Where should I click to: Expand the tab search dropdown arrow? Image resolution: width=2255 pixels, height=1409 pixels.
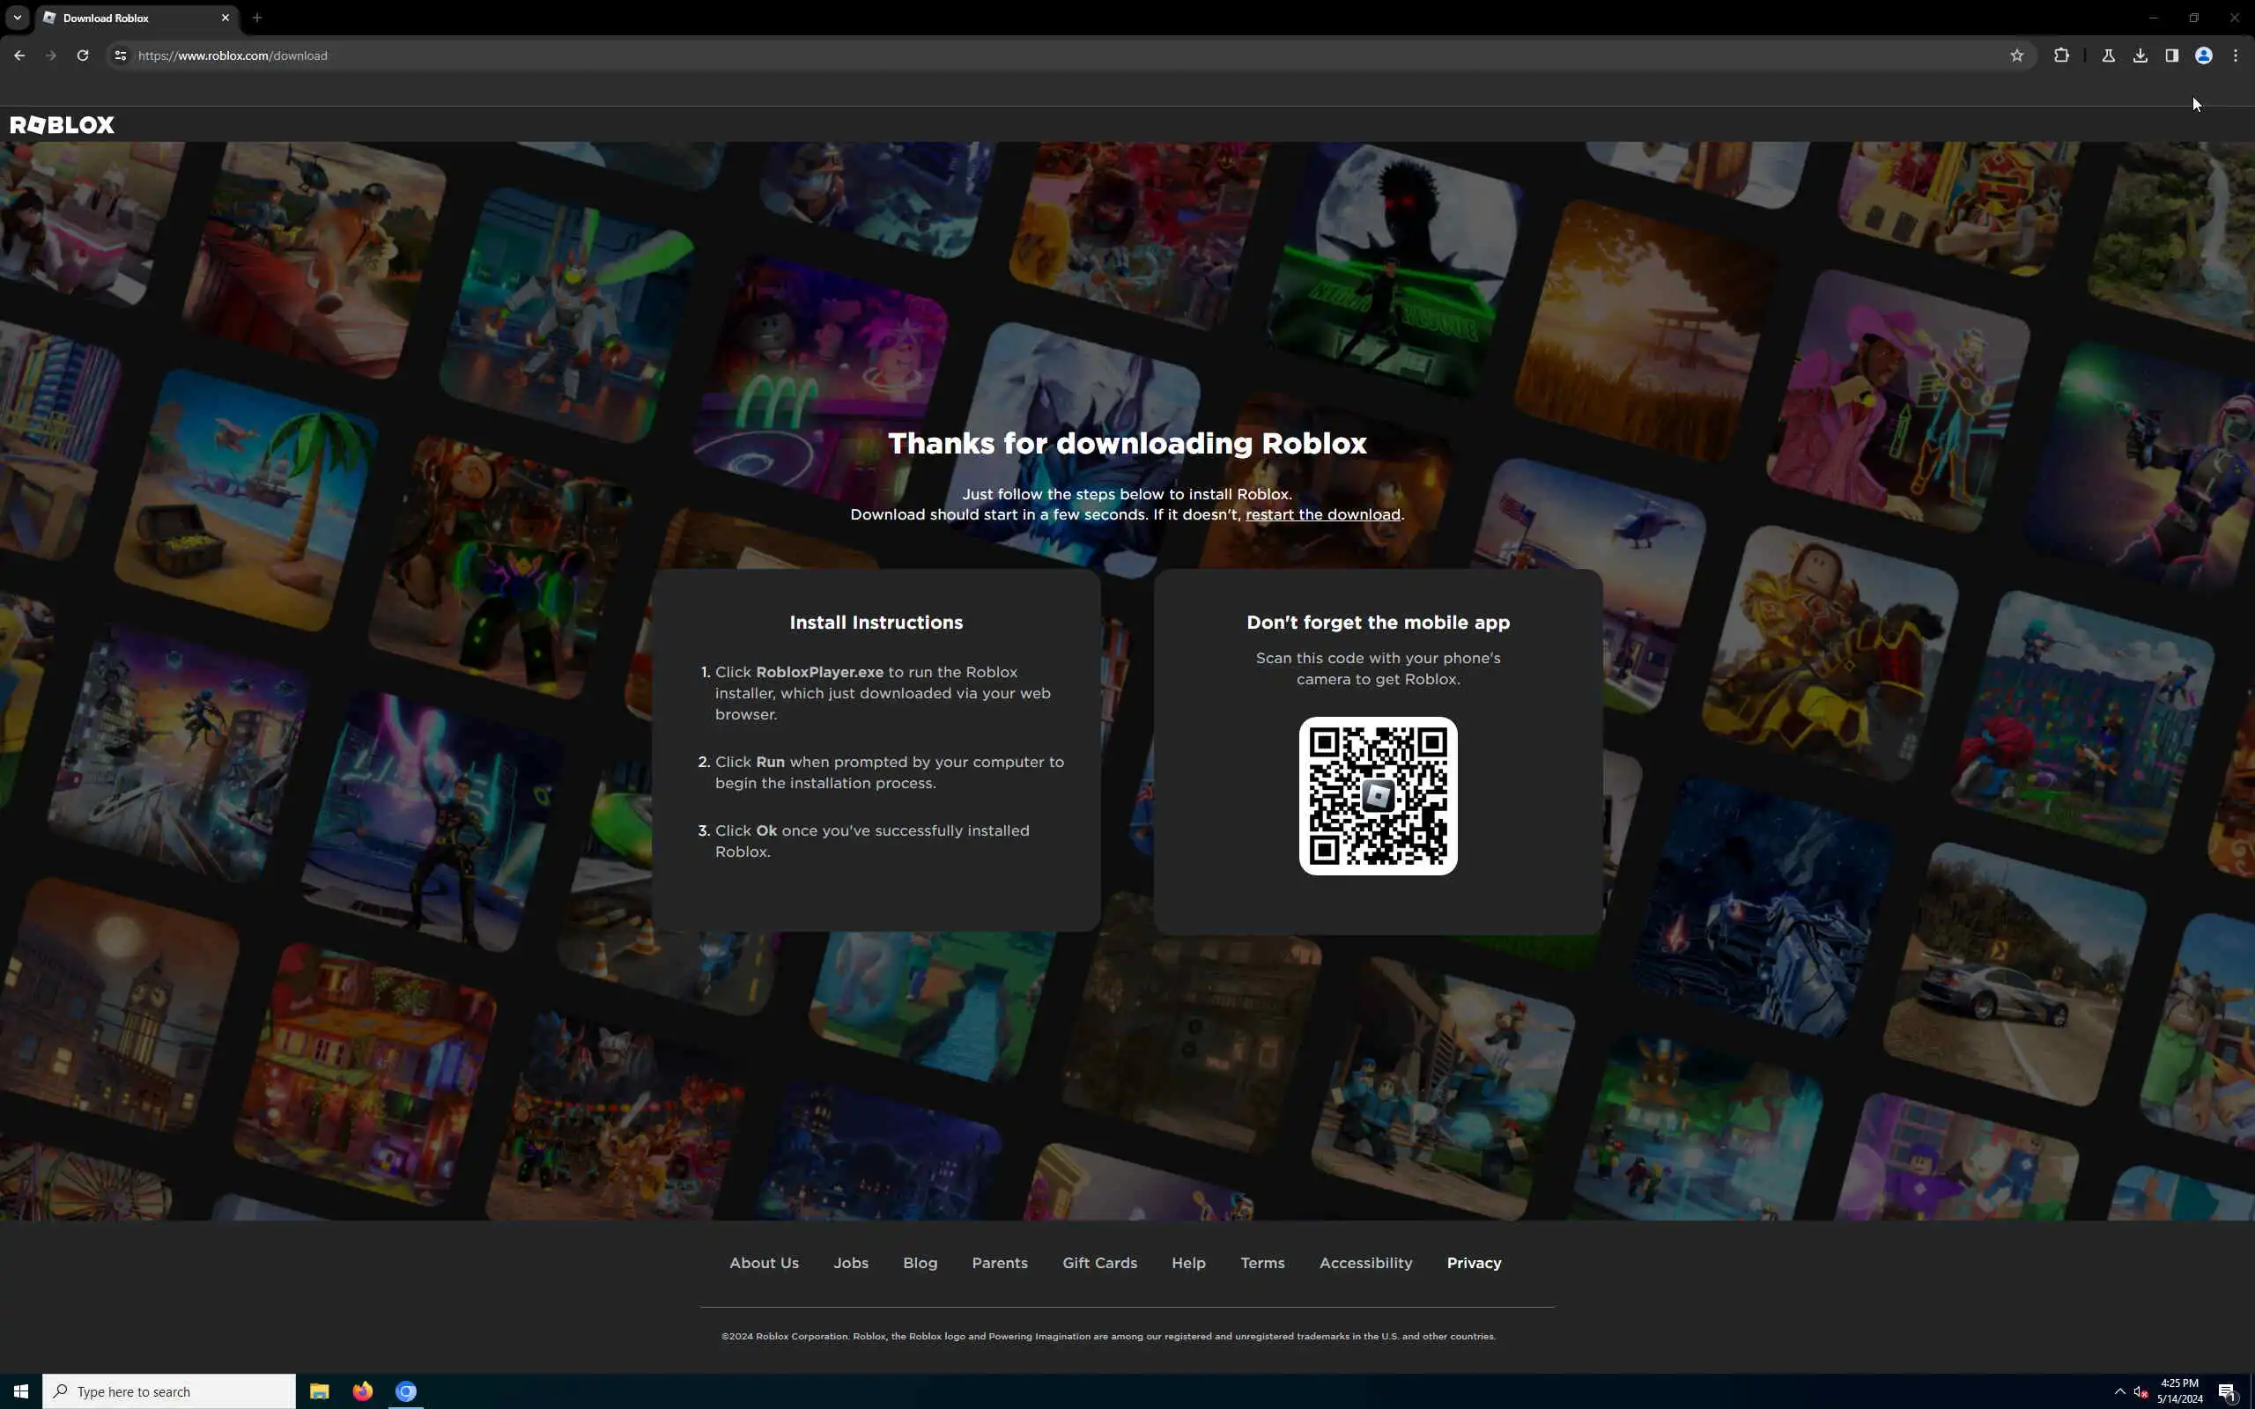pyautogui.click(x=17, y=18)
